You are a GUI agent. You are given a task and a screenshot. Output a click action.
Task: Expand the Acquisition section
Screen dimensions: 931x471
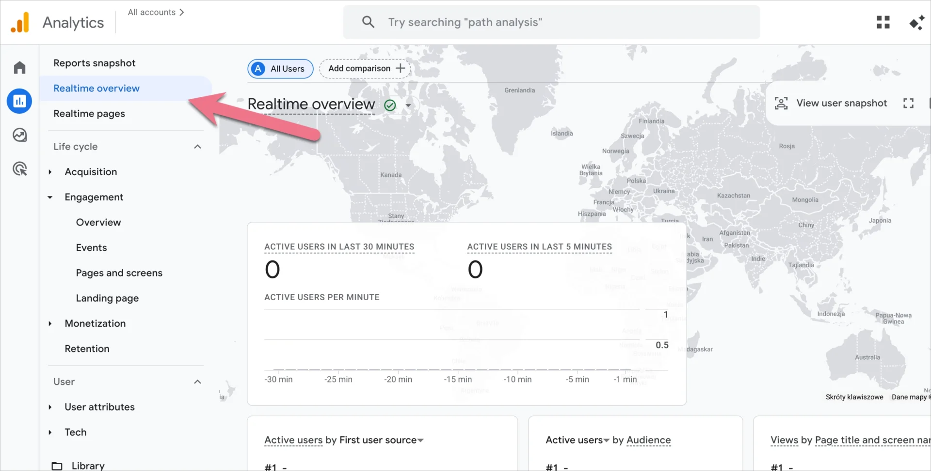pyautogui.click(x=50, y=172)
